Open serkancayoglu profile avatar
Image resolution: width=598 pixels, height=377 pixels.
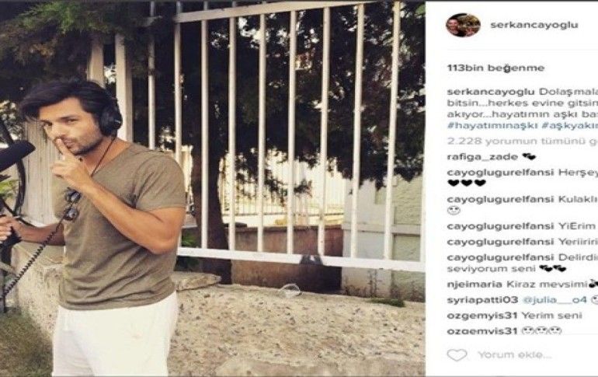click(463, 25)
